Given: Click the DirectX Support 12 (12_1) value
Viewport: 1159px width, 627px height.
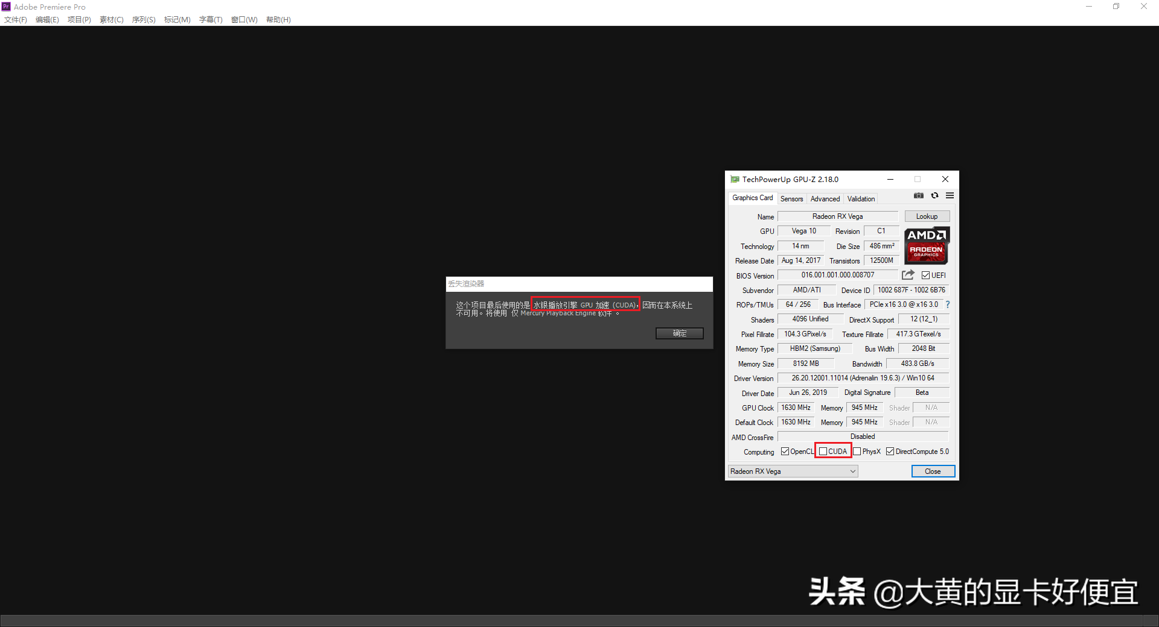Looking at the screenshot, I should [924, 319].
